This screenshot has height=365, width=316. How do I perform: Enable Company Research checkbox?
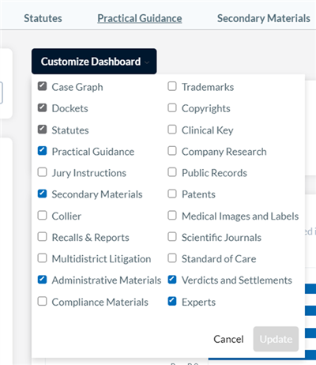[x=172, y=151]
